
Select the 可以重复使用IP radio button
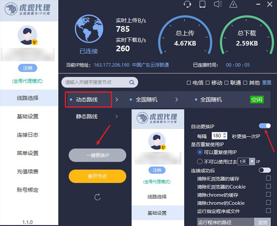(199, 152)
